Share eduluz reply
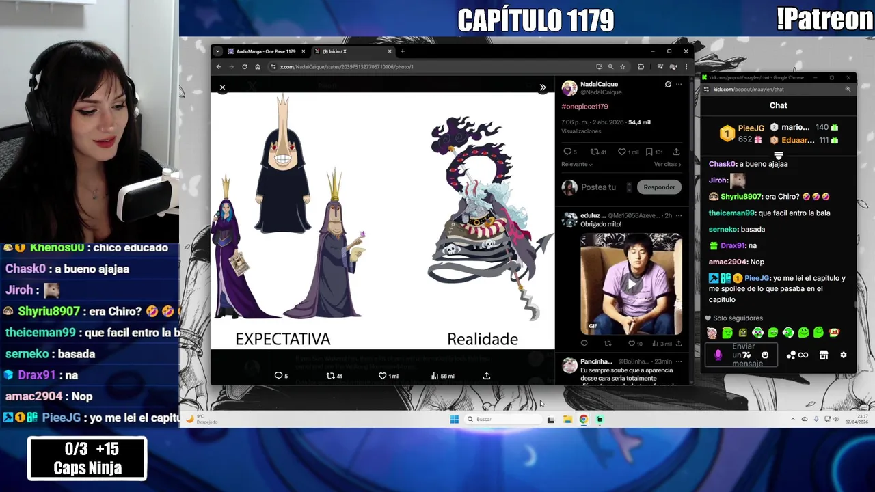 [x=678, y=344]
